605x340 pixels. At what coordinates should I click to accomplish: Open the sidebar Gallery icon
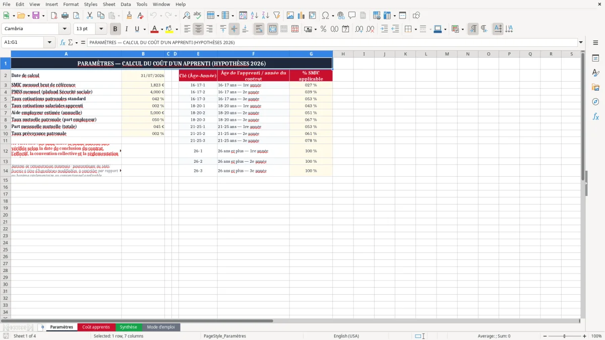tap(595, 87)
